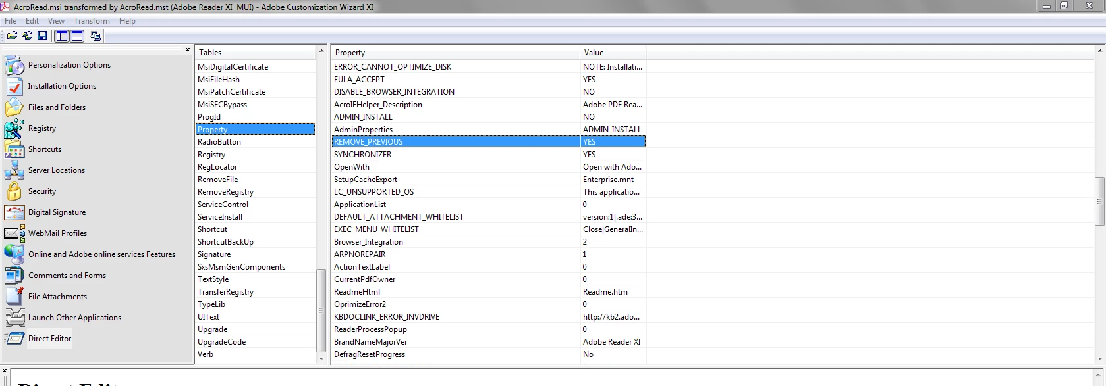Viewport: 1106px width, 386px height.
Task: Open the File menu
Action: point(11,21)
